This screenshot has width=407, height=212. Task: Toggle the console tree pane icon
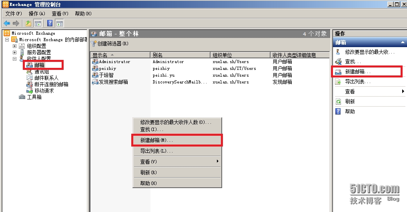pyautogui.click(x=38, y=24)
